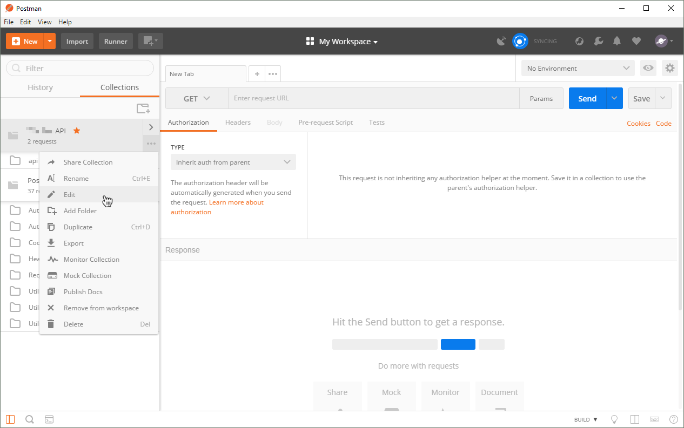Screen dimensions: 684x428
Task: Expand the API collection arrow
Action: click(x=151, y=127)
